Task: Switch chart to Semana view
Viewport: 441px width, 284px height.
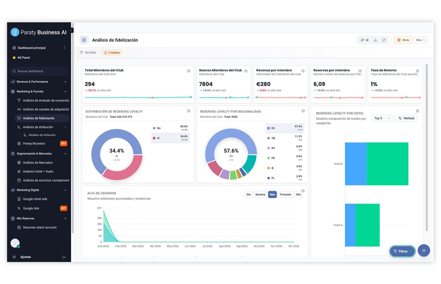Action: pos(260,195)
